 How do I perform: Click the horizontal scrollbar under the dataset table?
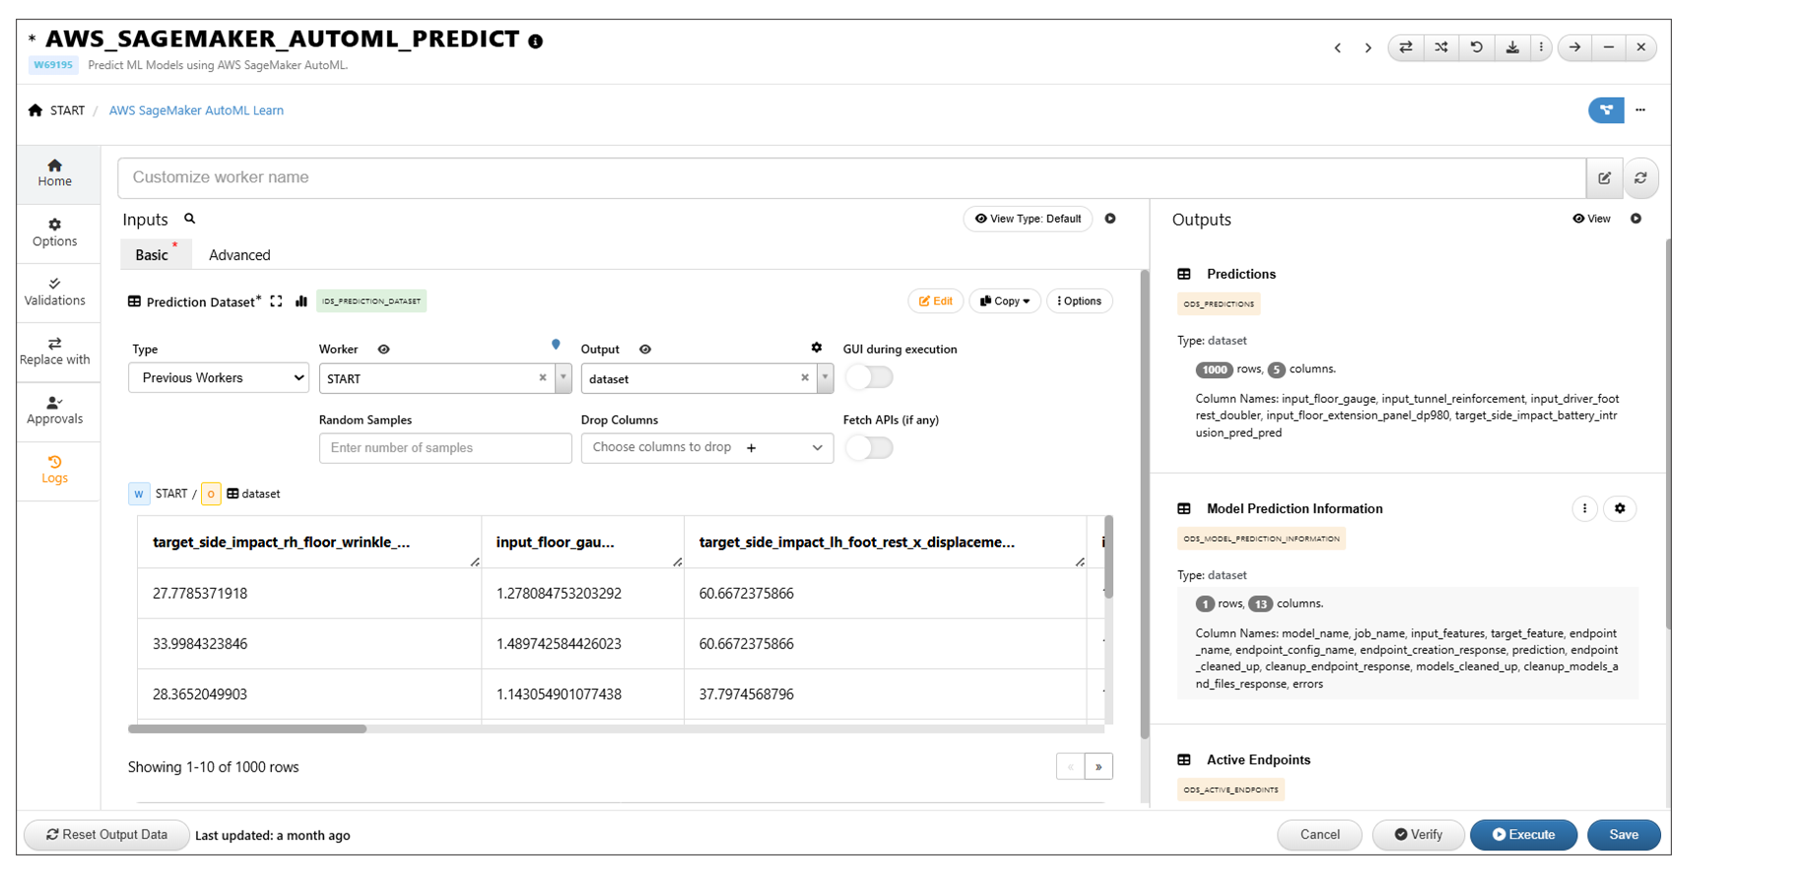pos(247,729)
